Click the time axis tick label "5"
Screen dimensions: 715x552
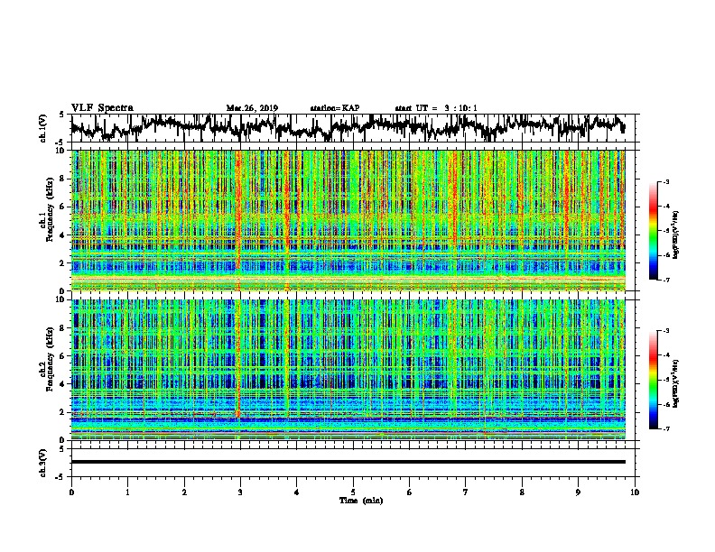point(353,492)
